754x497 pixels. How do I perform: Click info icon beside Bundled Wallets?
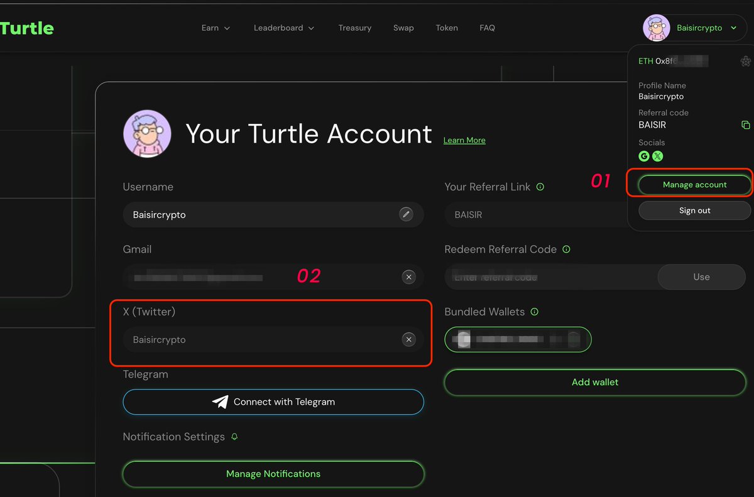(535, 312)
